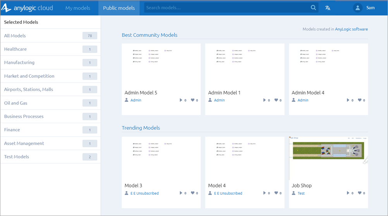The height and width of the screenshot is (216, 388).
Task: Filter by the Oil and Gas category
Action: coord(15,103)
